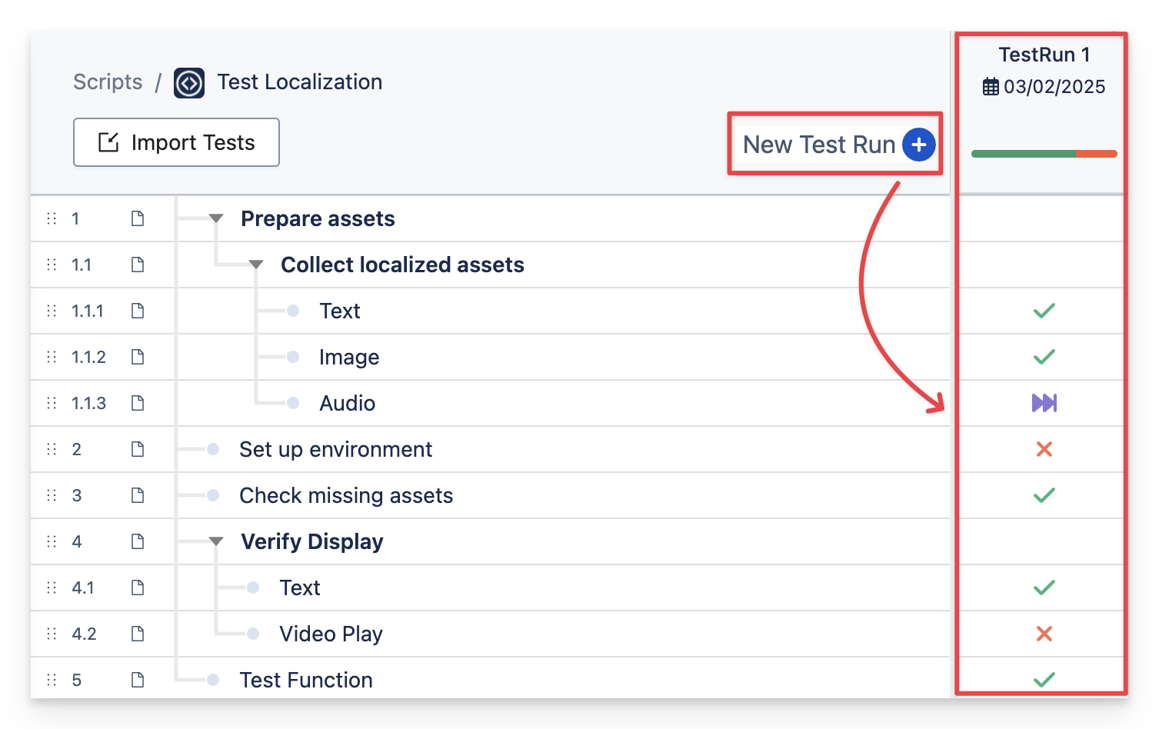Click the TestRun 1 pass/fail progress bar

1044,154
